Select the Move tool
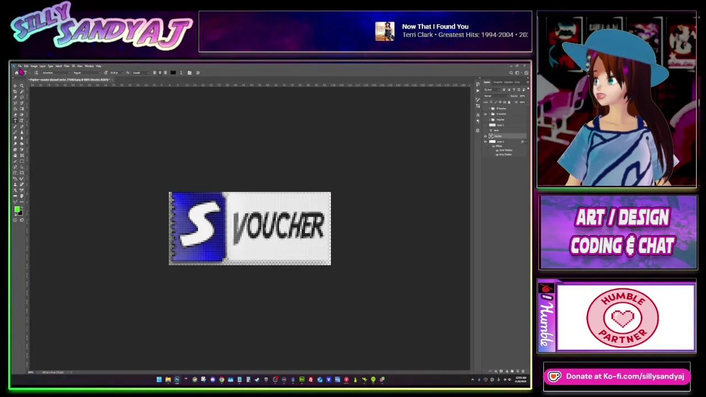Viewport: 706px width, 397px height. pos(15,86)
